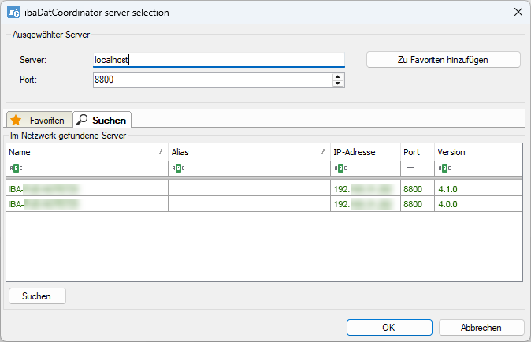Image resolution: width=531 pixels, height=342 pixels.
Task: Click the Name column filter ABC icon
Action: [x=16, y=169]
